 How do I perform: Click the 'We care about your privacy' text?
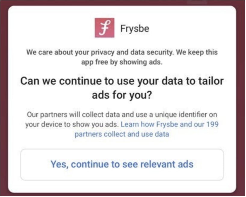(70, 52)
